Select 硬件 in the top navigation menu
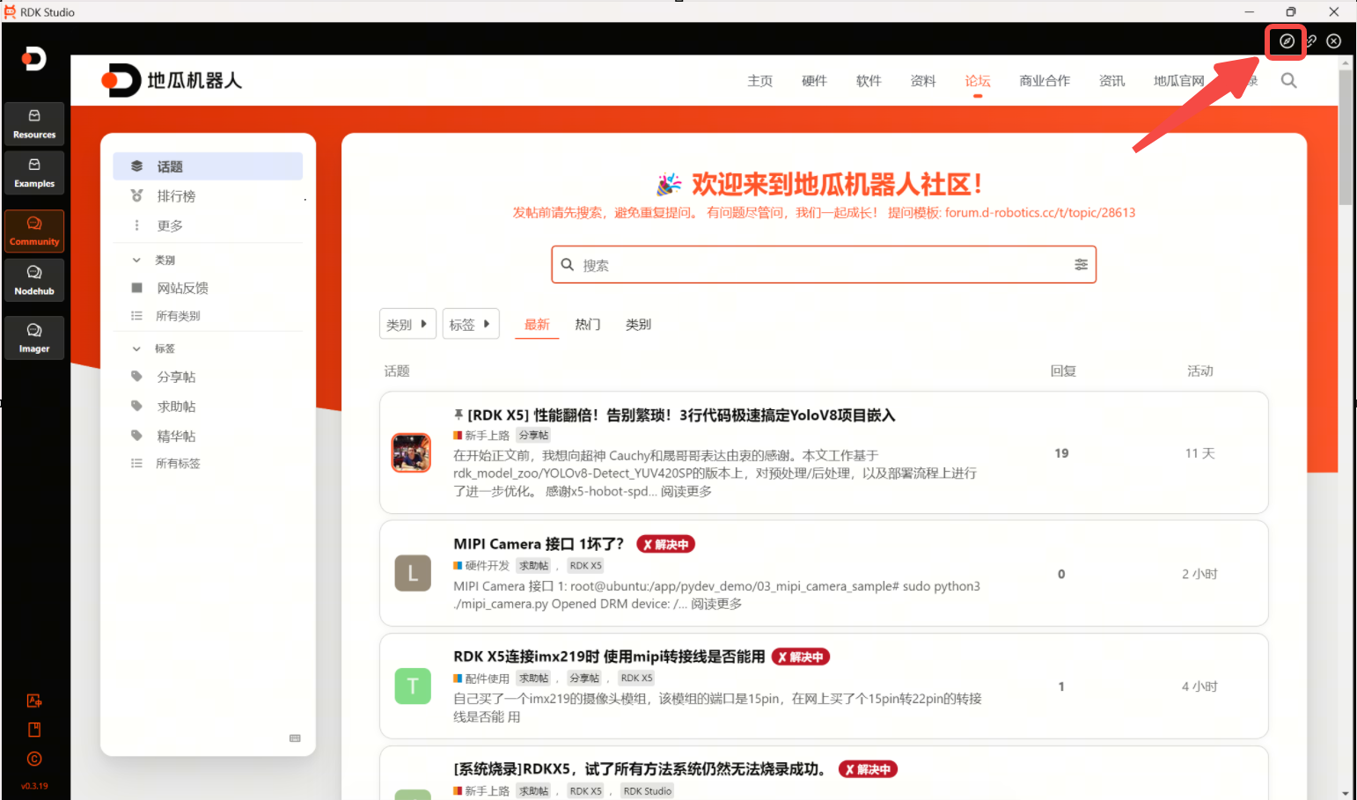 coord(814,81)
